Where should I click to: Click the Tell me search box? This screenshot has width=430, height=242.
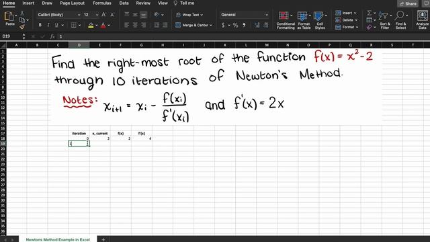pyautogui.click(x=184, y=3)
